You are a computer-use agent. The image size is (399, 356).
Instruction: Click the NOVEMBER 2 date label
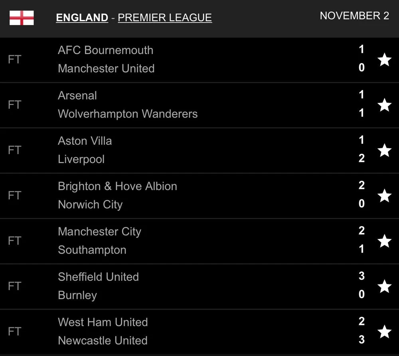point(354,16)
